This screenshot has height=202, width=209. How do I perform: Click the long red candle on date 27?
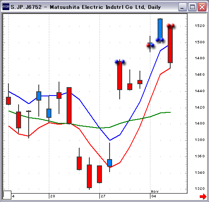[x=99, y=174]
